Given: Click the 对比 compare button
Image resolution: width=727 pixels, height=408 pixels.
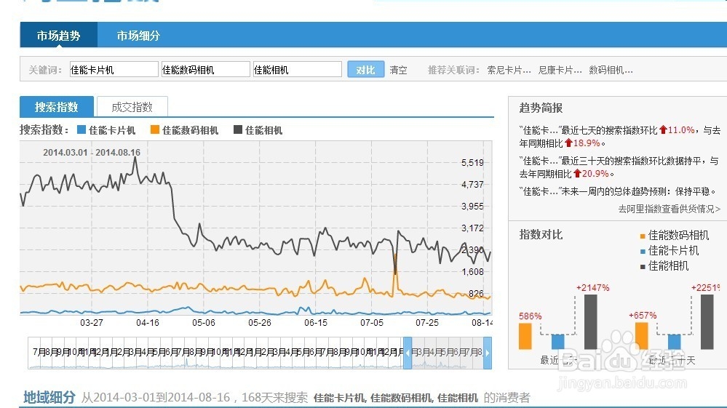Looking at the screenshot, I should pyautogui.click(x=366, y=70).
